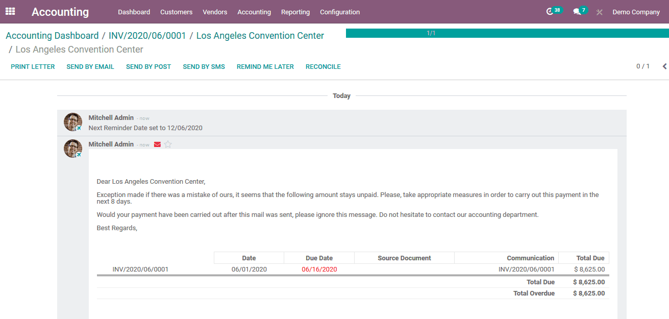Click the 1/1 follow-up progress bar

tap(507, 33)
